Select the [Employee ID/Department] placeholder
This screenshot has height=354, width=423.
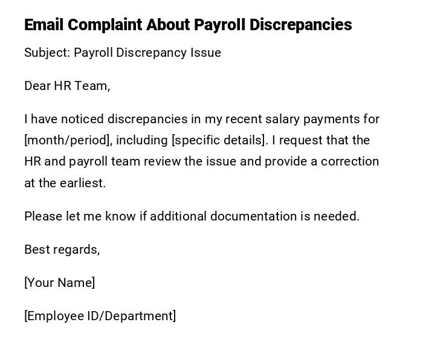[x=100, y=316]
